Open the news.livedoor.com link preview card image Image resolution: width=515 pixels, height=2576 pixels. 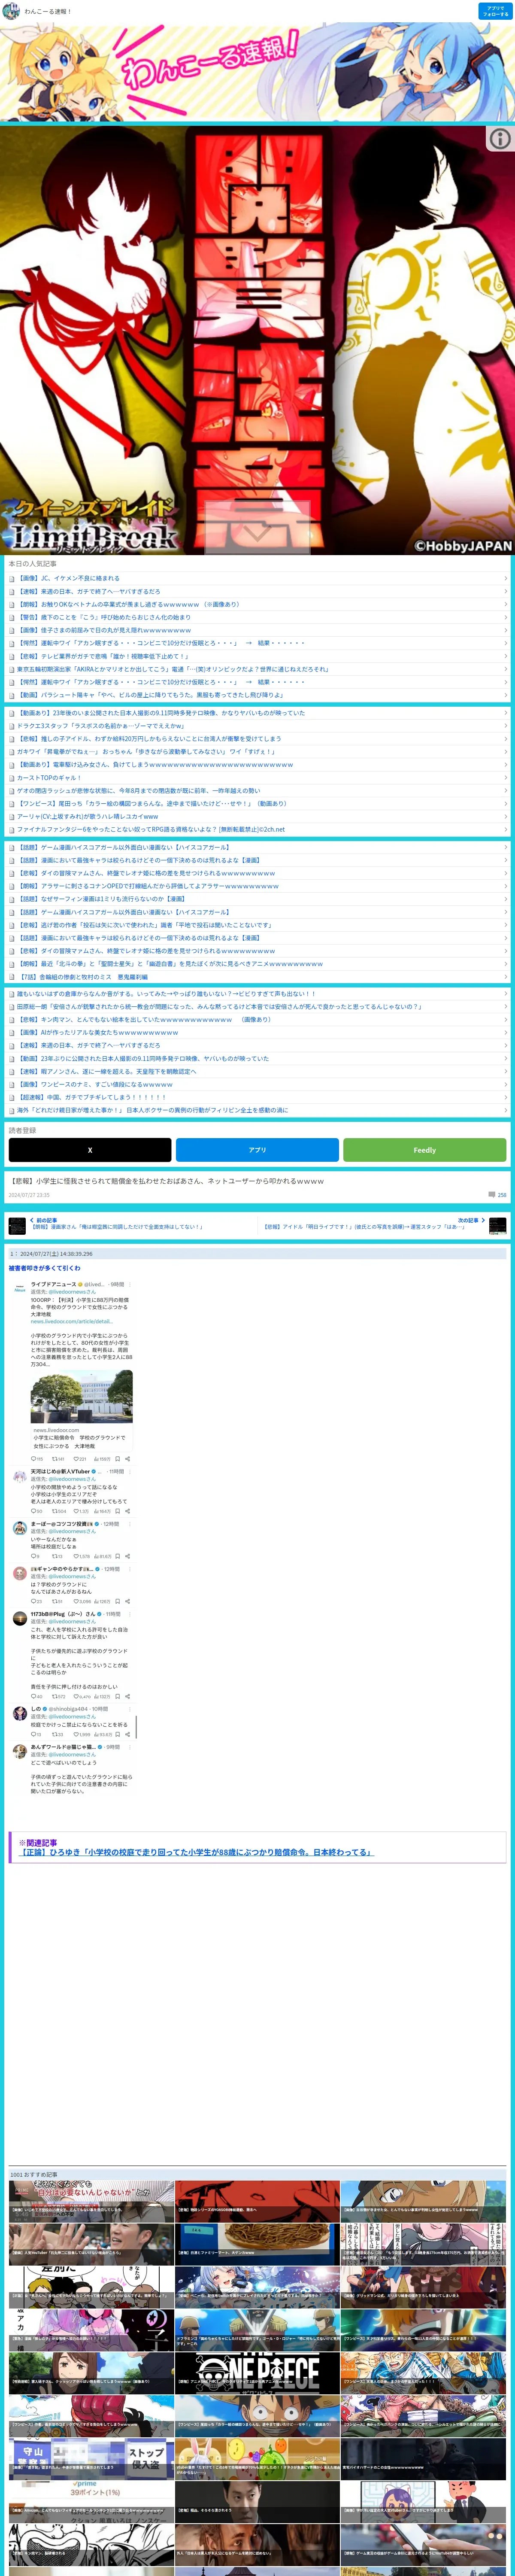click(81, 1397)
